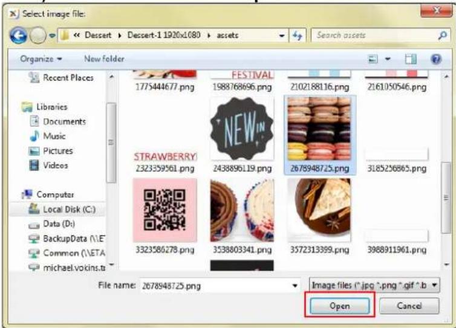This screenshot has height=328, width=456.
Task: Open the Organize menu
Action: [x=41, y=59]
